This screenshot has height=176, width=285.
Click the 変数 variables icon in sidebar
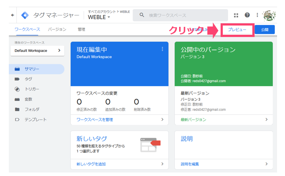[17, 99]
